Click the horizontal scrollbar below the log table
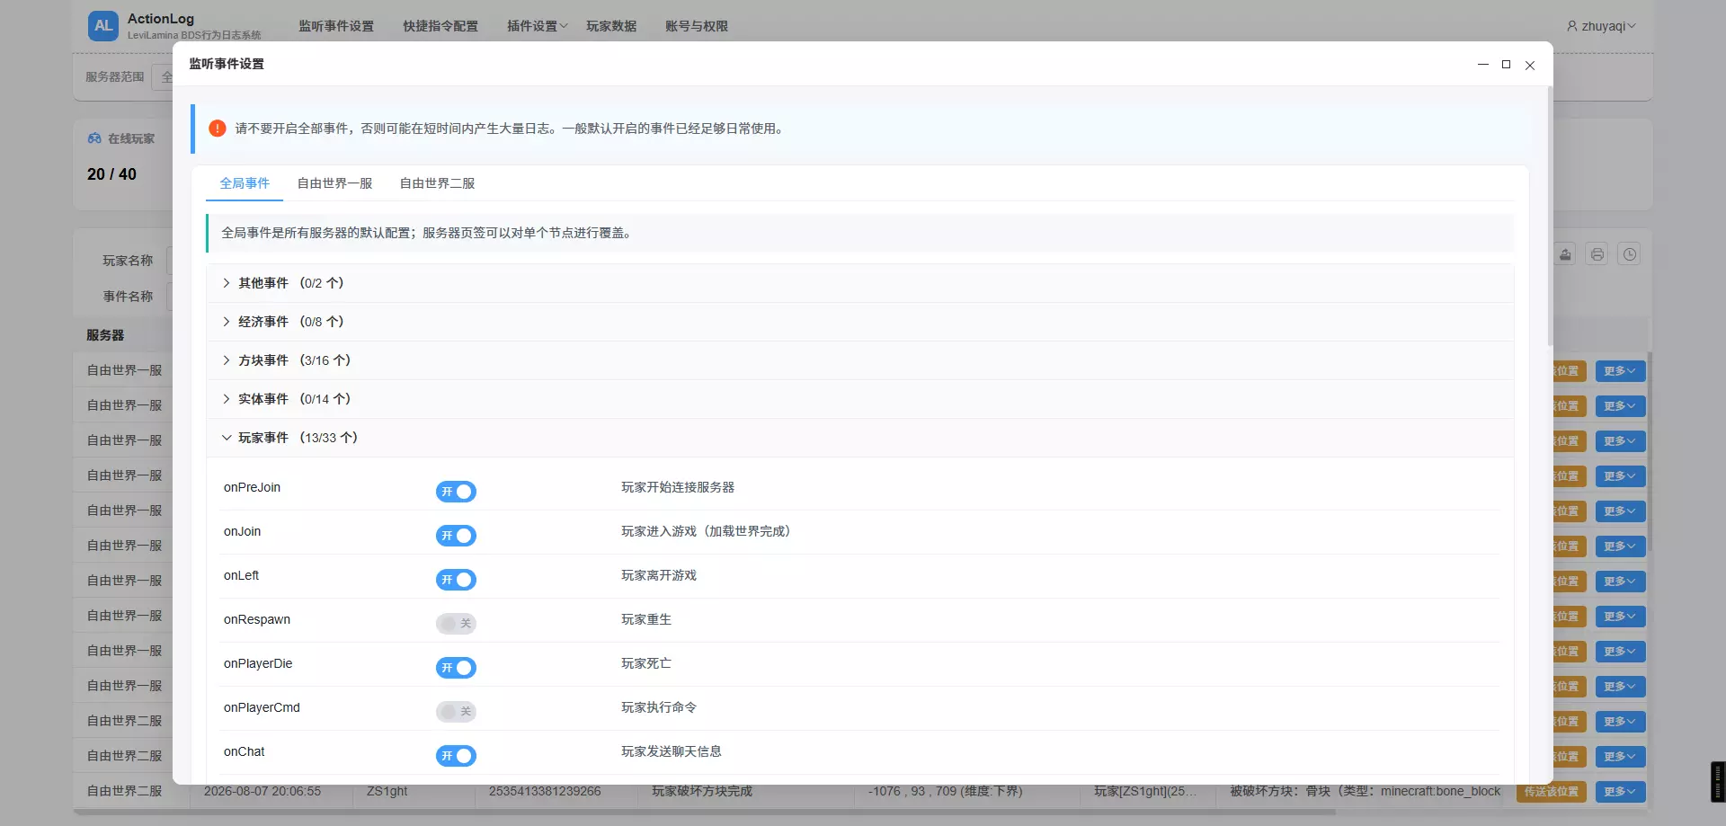This screenshot has height=826, width=1726. click(x=706, y=812)
